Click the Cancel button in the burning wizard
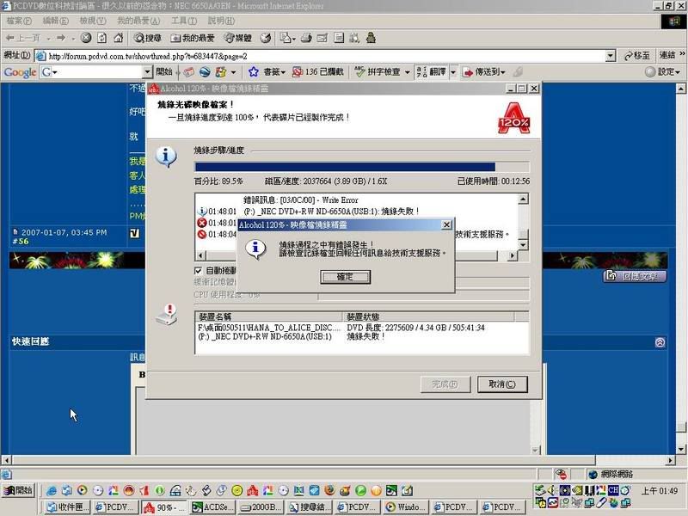Image resolution: width=688 pixels, height=516 pixels. coord(502,384)
